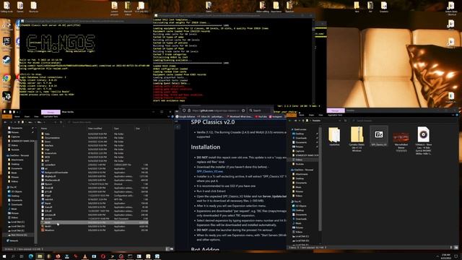This screenshot has height=260, width=462.
Task: Select the WowError application file
Action: click(95, 230)
